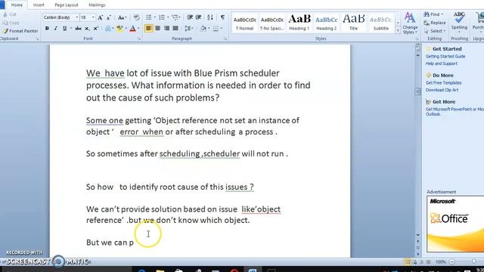Switch to Mailings tab
The width and height of the screenshot is (484, 272).
coord(97,5)
